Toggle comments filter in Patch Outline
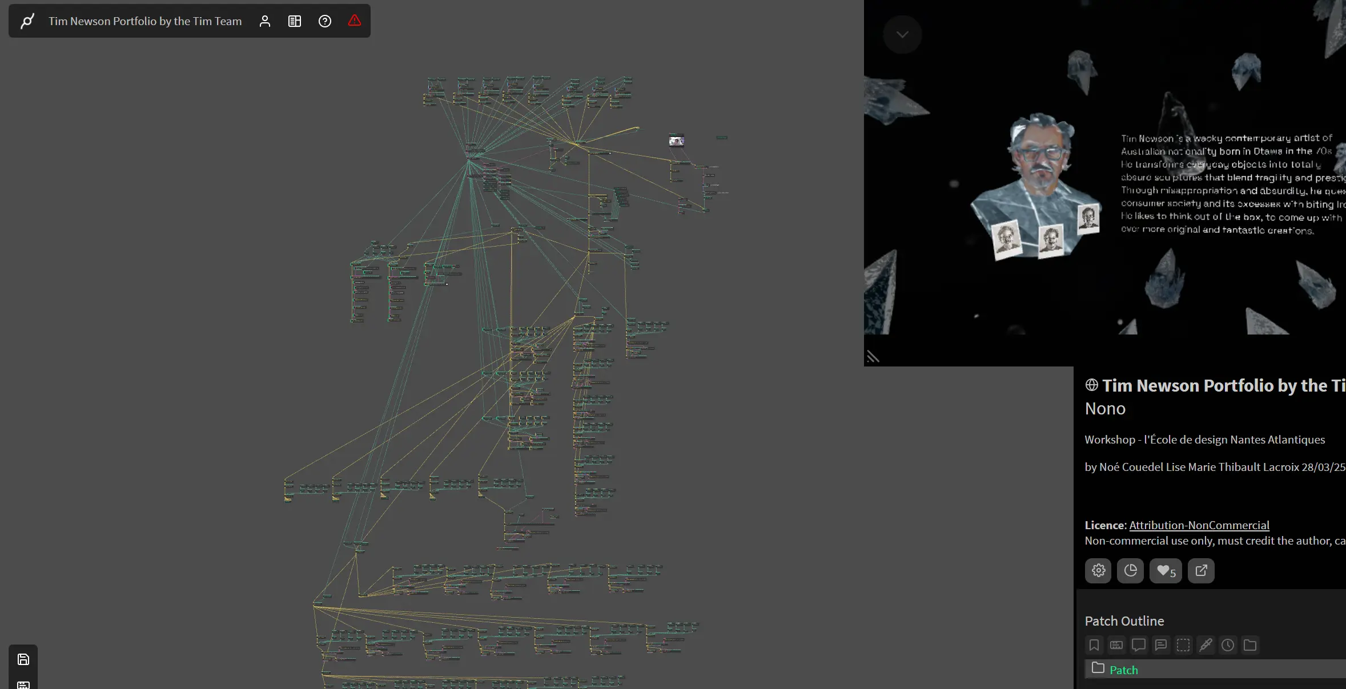Viewport: 1346px width, 689px height. (1139, 645)
